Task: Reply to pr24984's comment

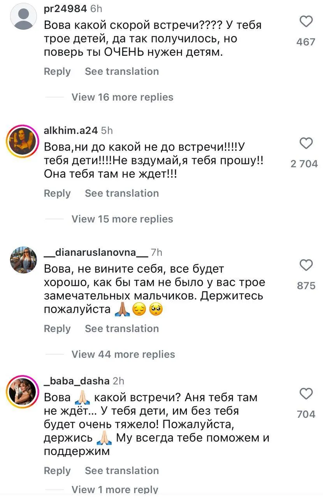Action: (57, 71)
